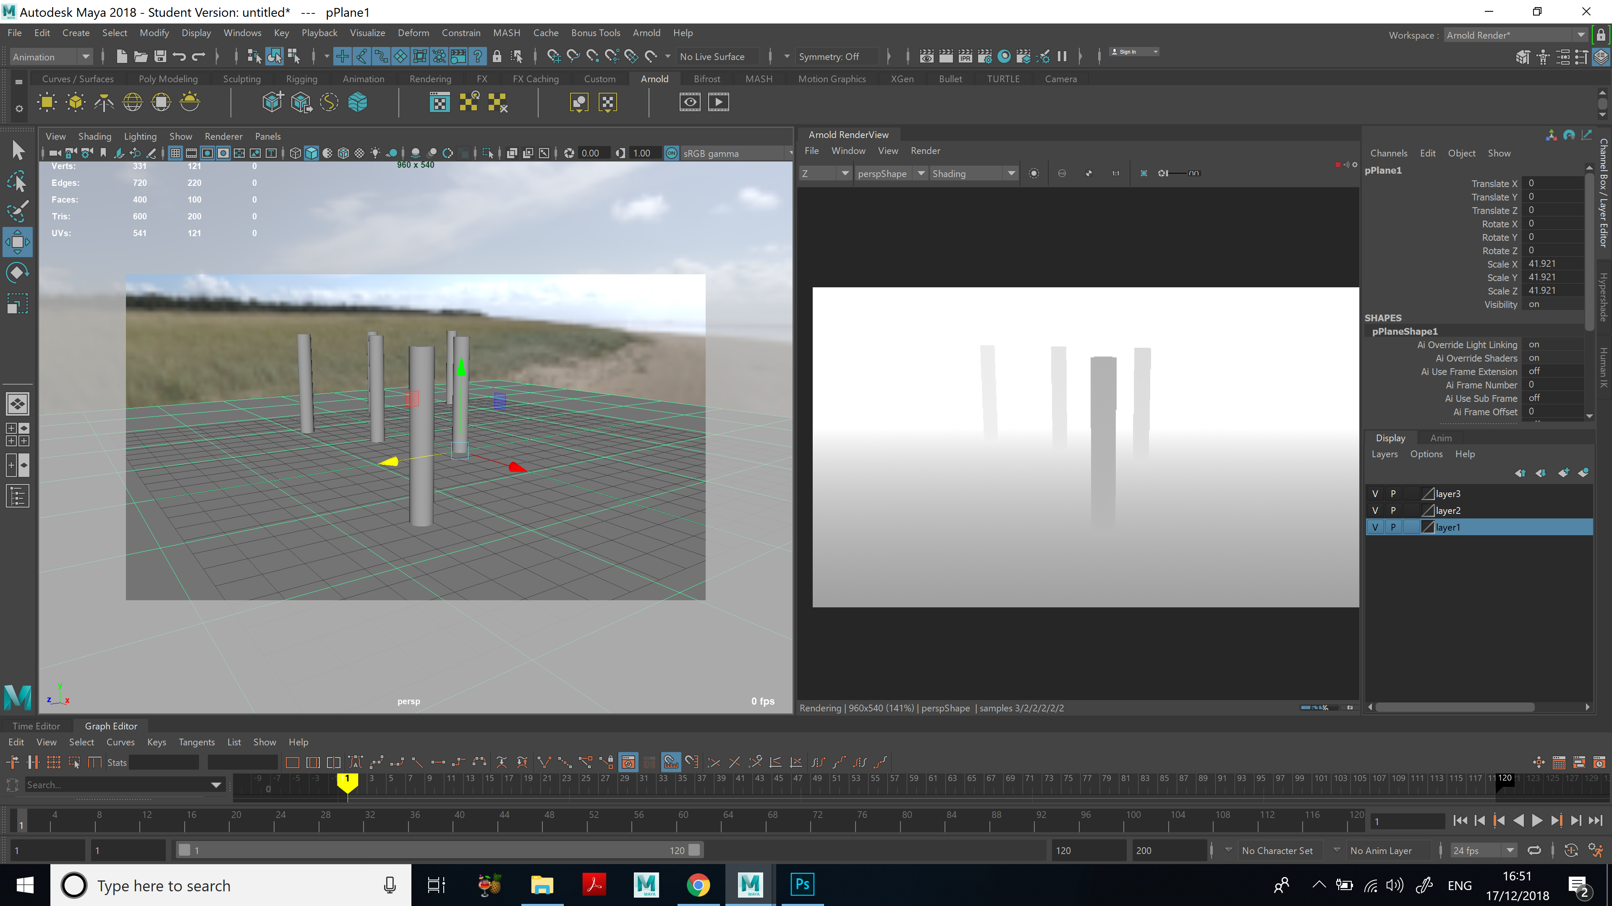Create an Arnold Physical Sky
Screen dimensions: 1612x906
(x=189, y=102)
